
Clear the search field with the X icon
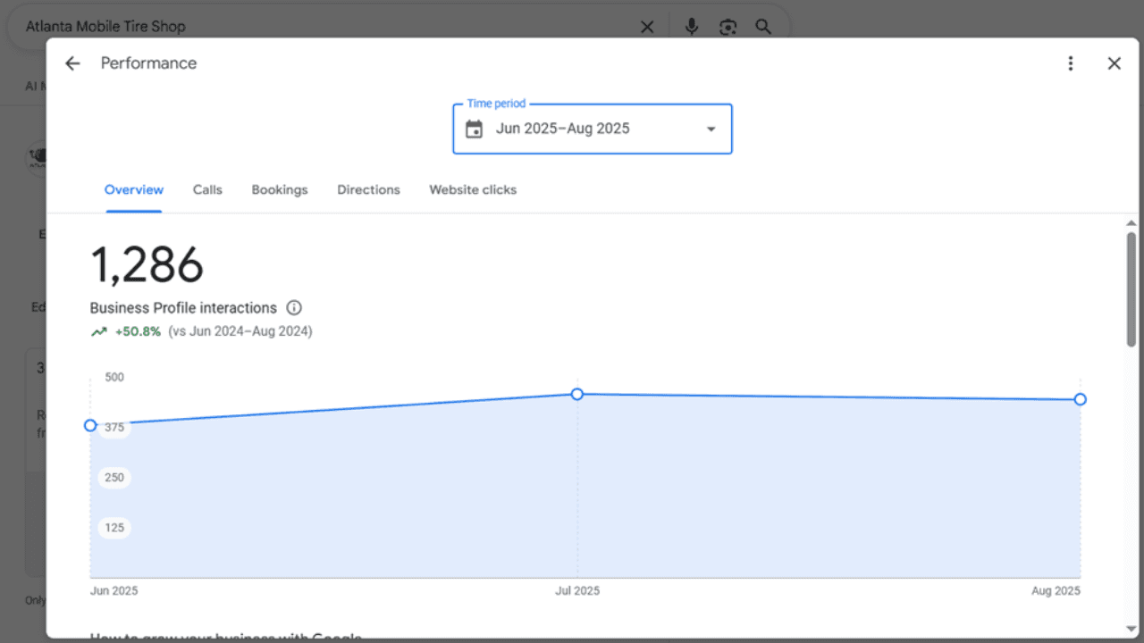pyautogui.click(x=647, y=27)
